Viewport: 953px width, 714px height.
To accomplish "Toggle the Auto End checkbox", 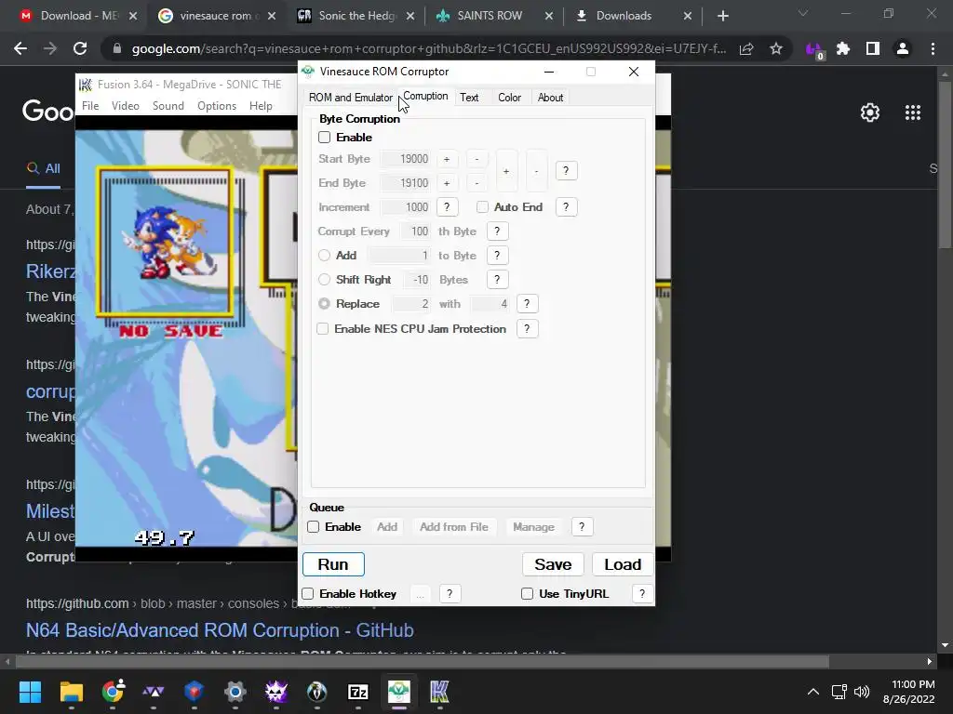I will (x=483, y=207).
